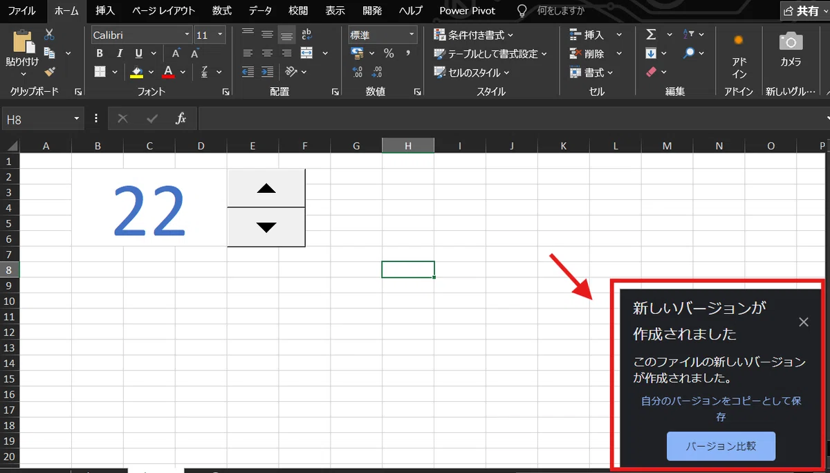The width and height of the screenshot is (830, 473).
Task: Increase font size with the larger A icon
Action: 176,53
